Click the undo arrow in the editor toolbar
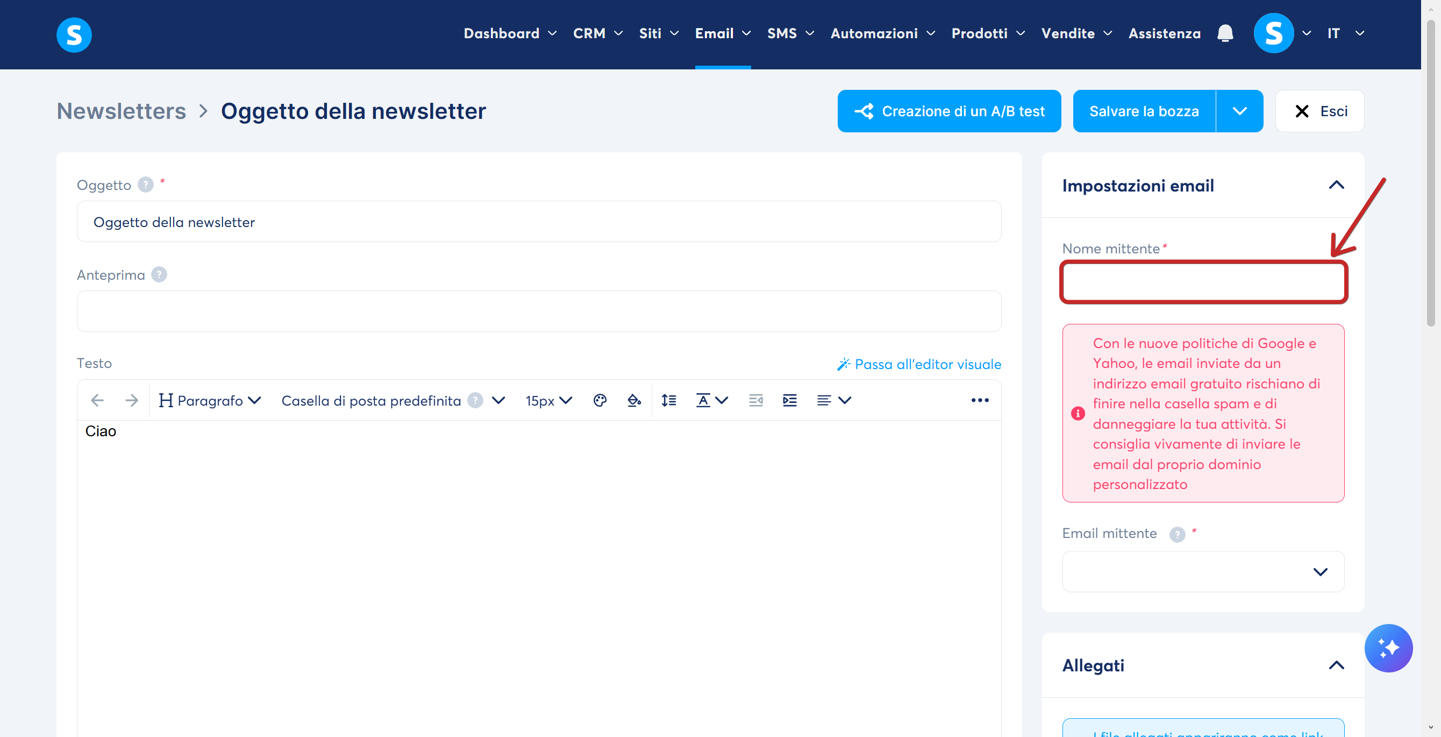This screenshot has width=1441, height=737. pos(97,401)
